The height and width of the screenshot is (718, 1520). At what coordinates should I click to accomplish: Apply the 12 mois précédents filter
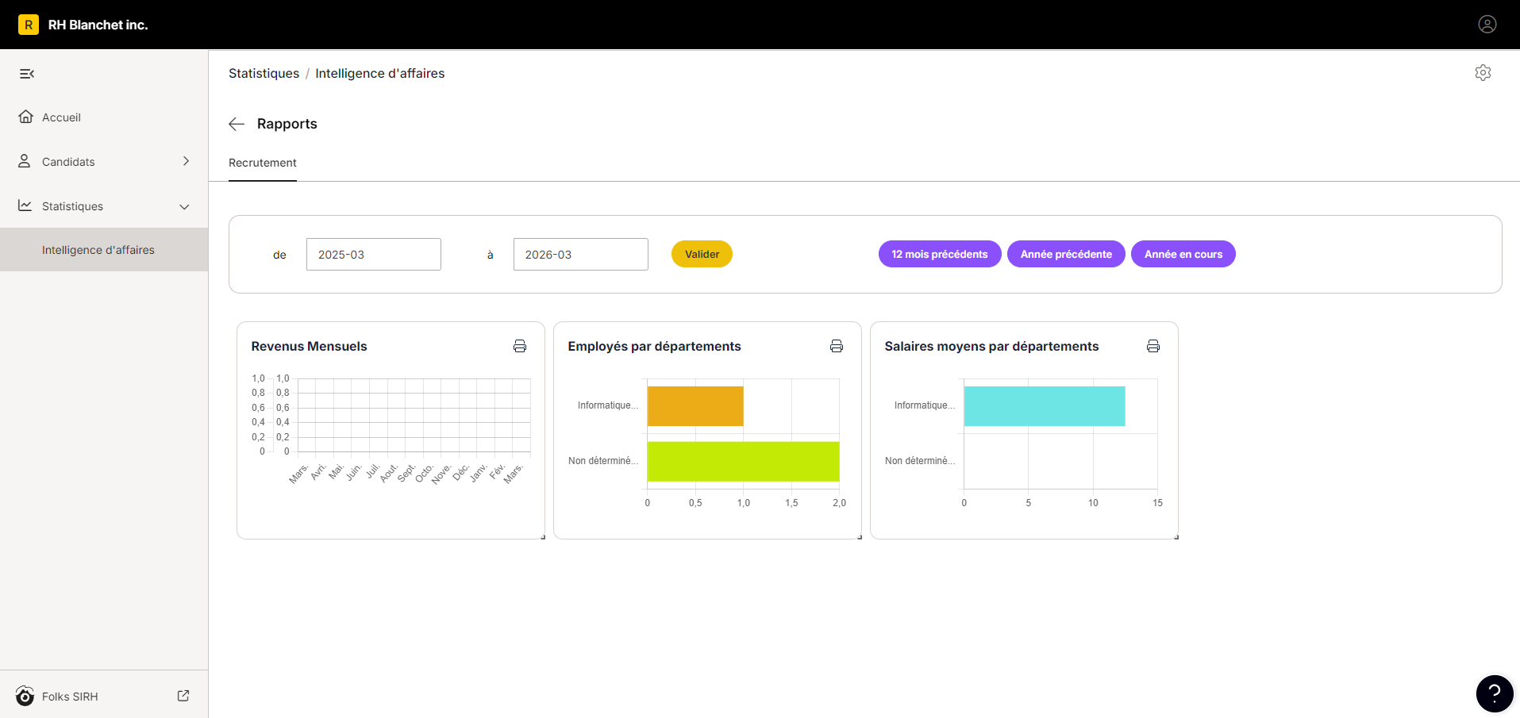[940, 254]
